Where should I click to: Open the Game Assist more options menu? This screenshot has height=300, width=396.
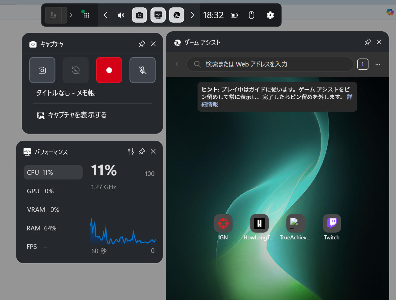tap(377, 64)
